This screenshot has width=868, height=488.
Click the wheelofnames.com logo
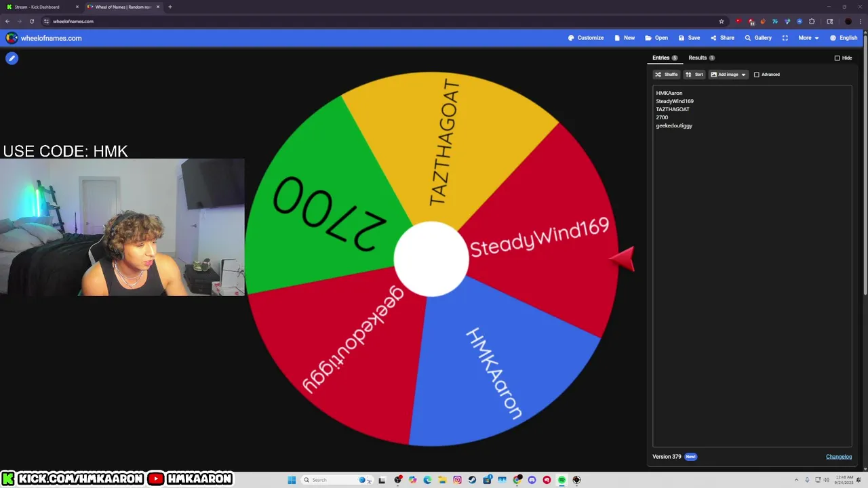tap(44, 38)
